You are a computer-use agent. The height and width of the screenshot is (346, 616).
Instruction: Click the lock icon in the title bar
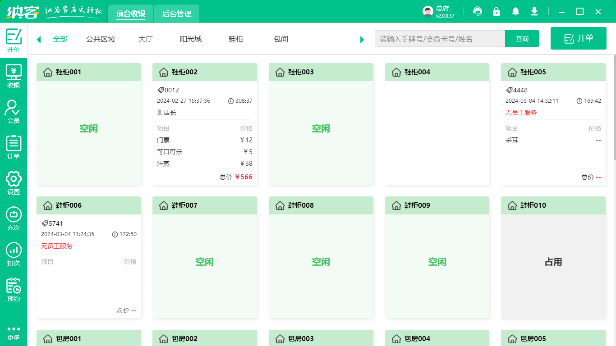tap(496, 11)
